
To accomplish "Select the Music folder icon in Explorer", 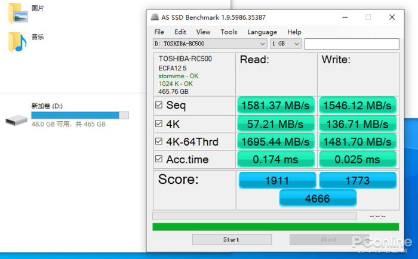I will click(x=17, y=42).
